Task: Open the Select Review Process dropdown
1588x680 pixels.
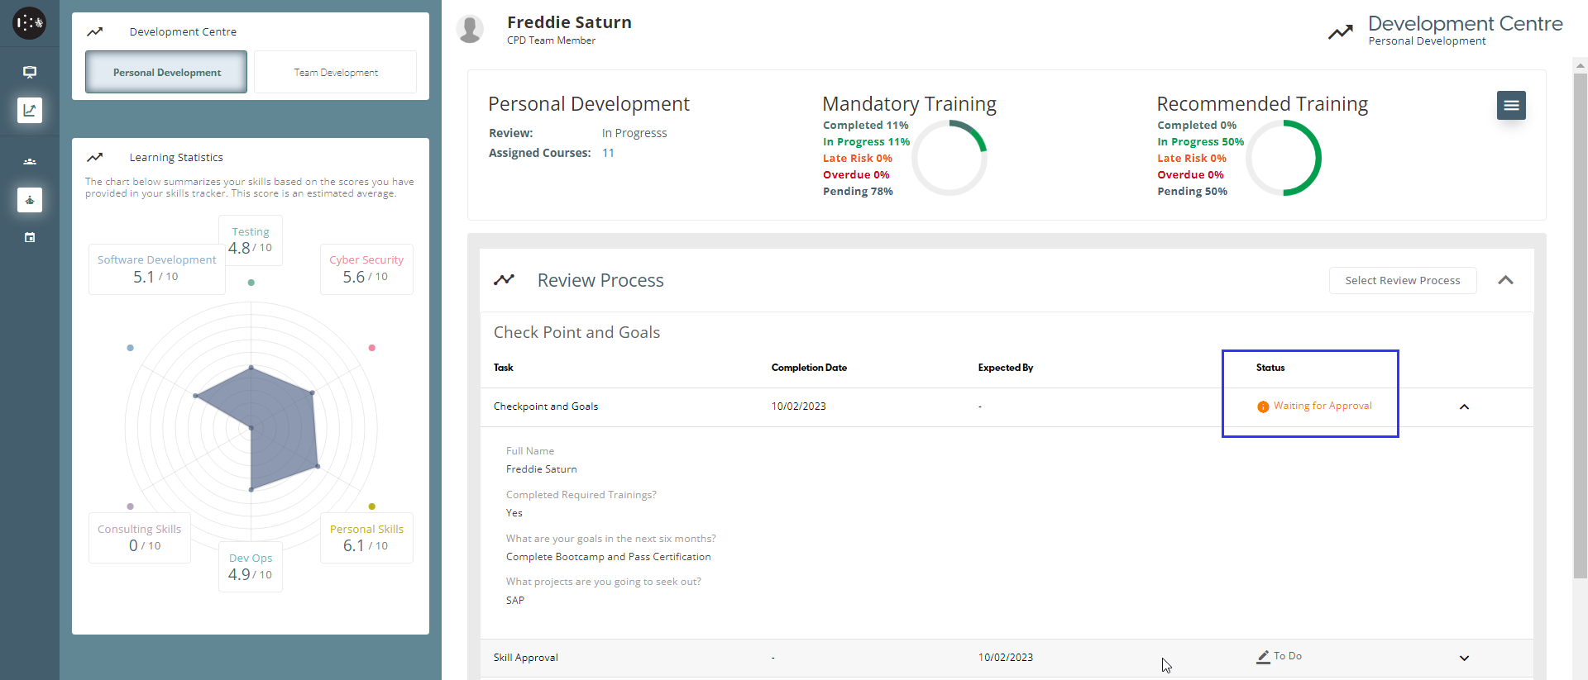Action: click(x=1402, y=280)
